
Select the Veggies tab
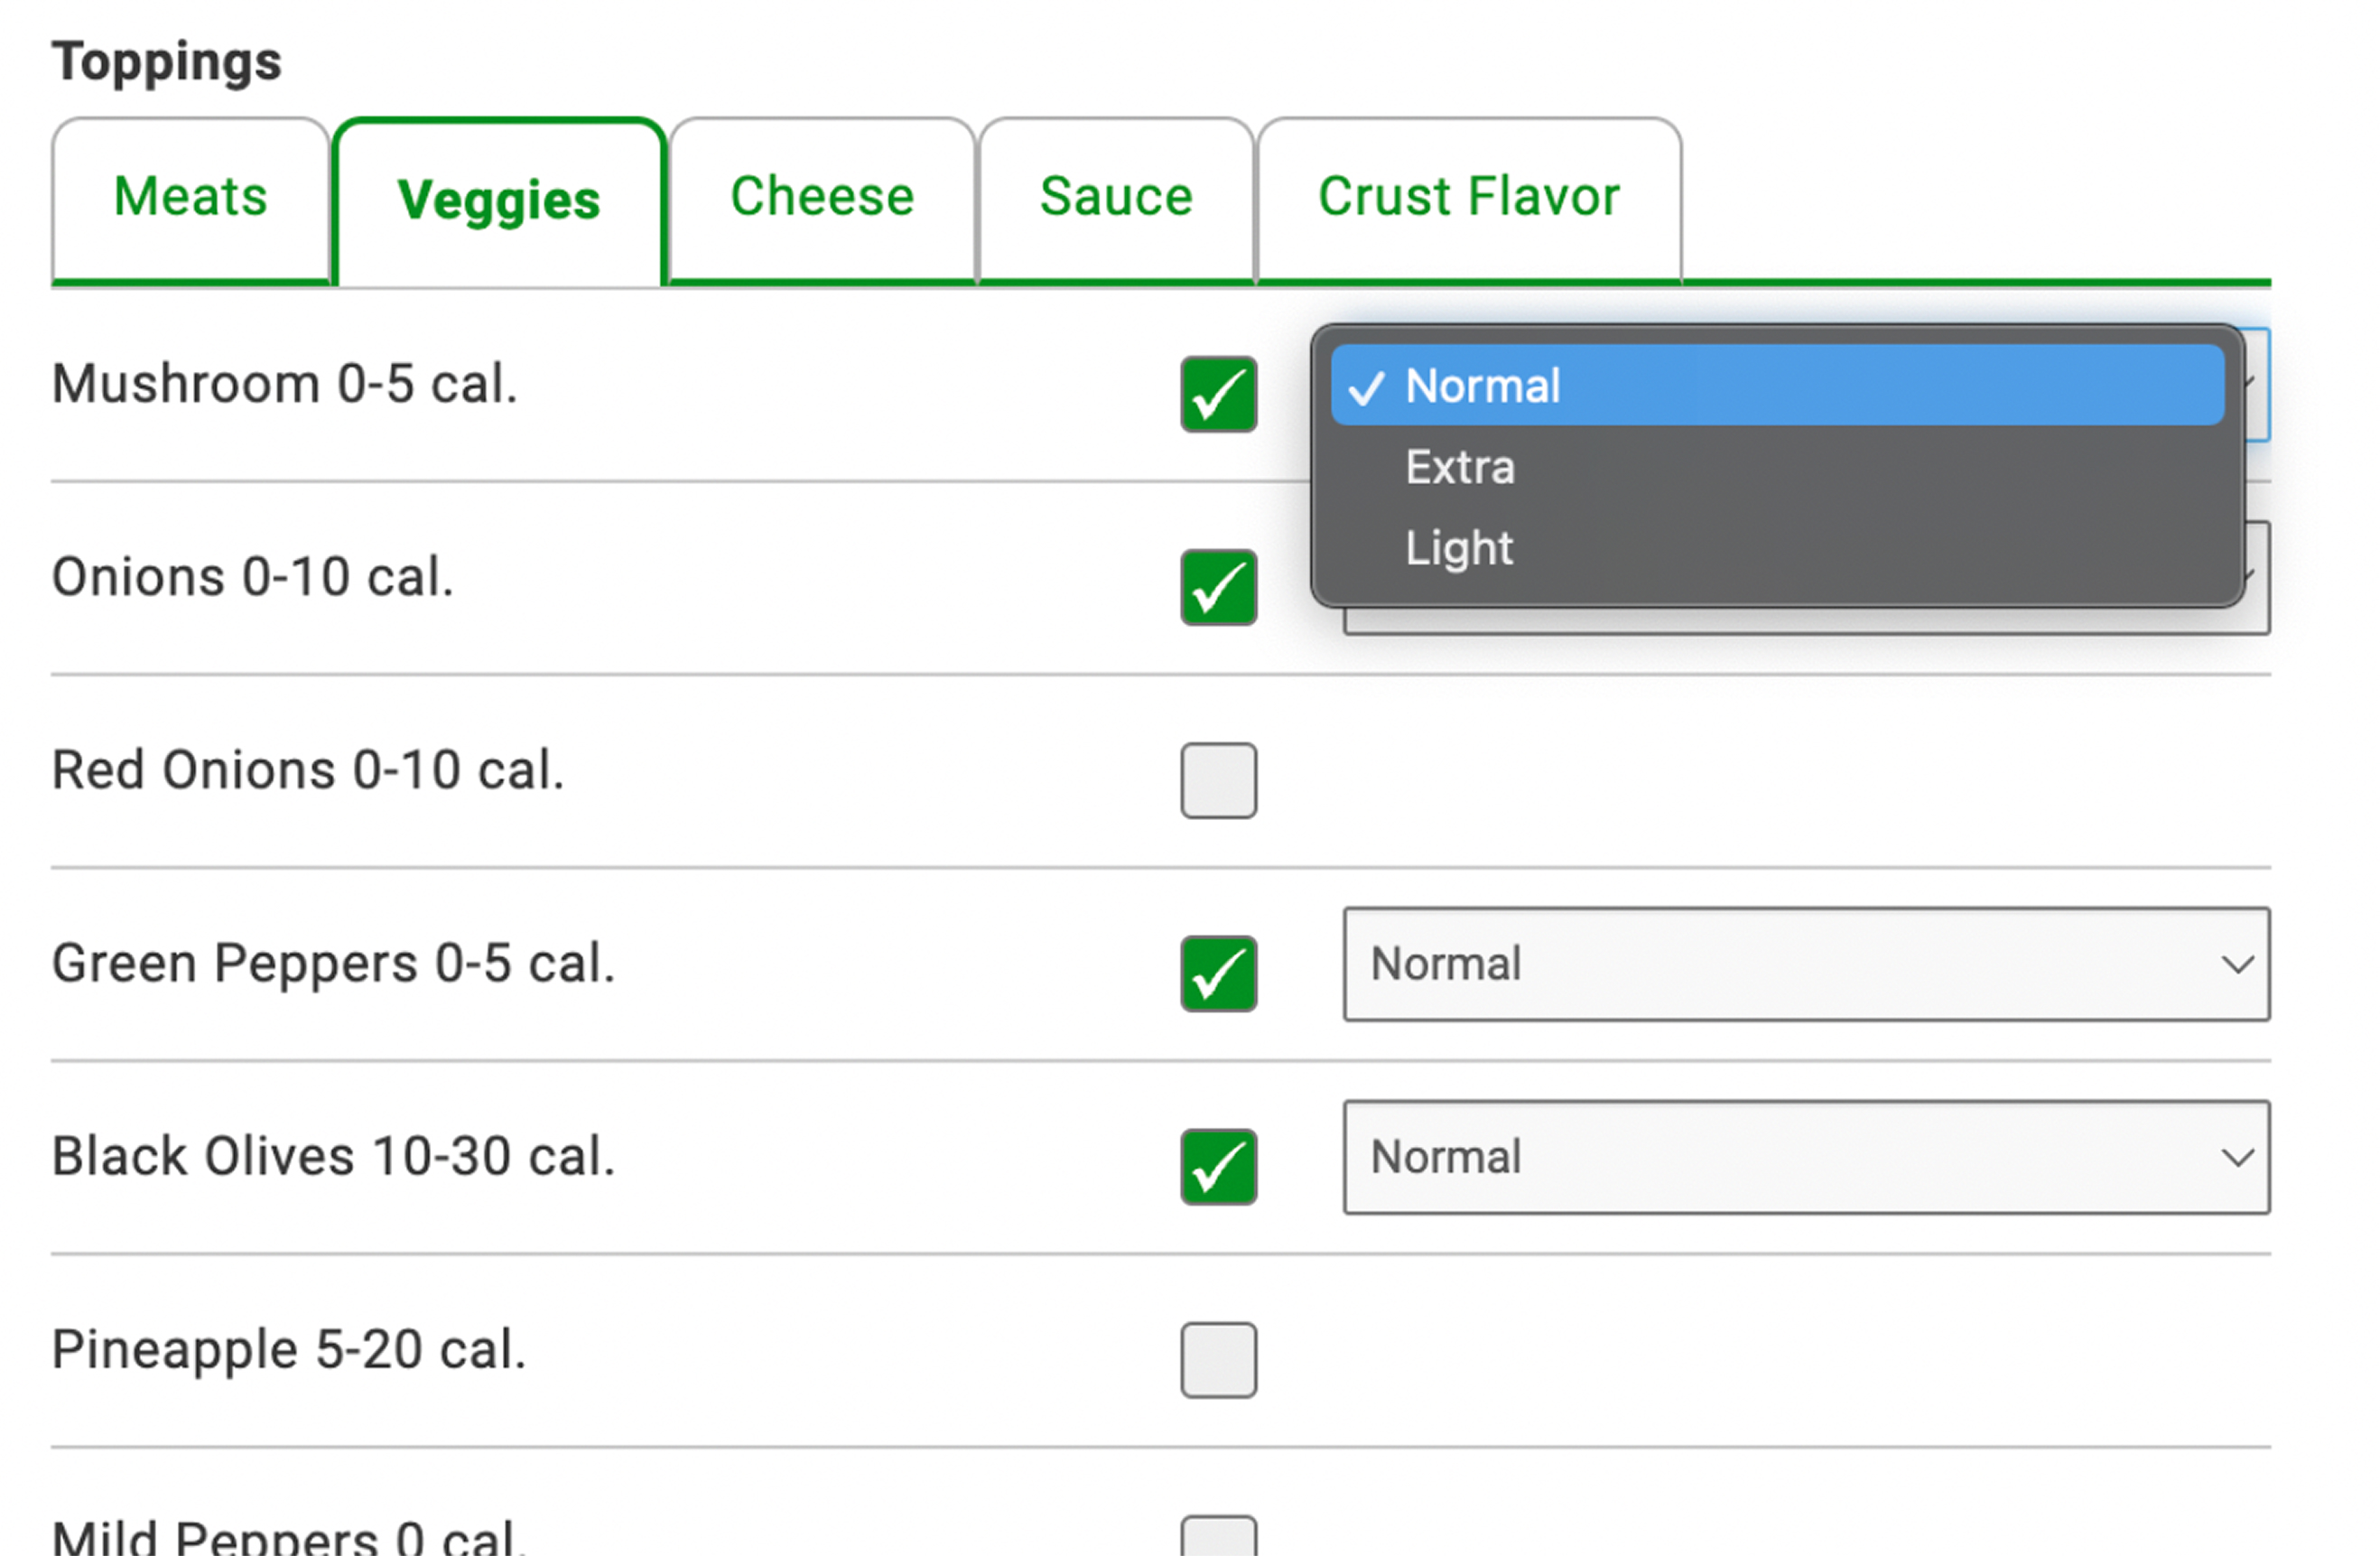pos(498,200)
